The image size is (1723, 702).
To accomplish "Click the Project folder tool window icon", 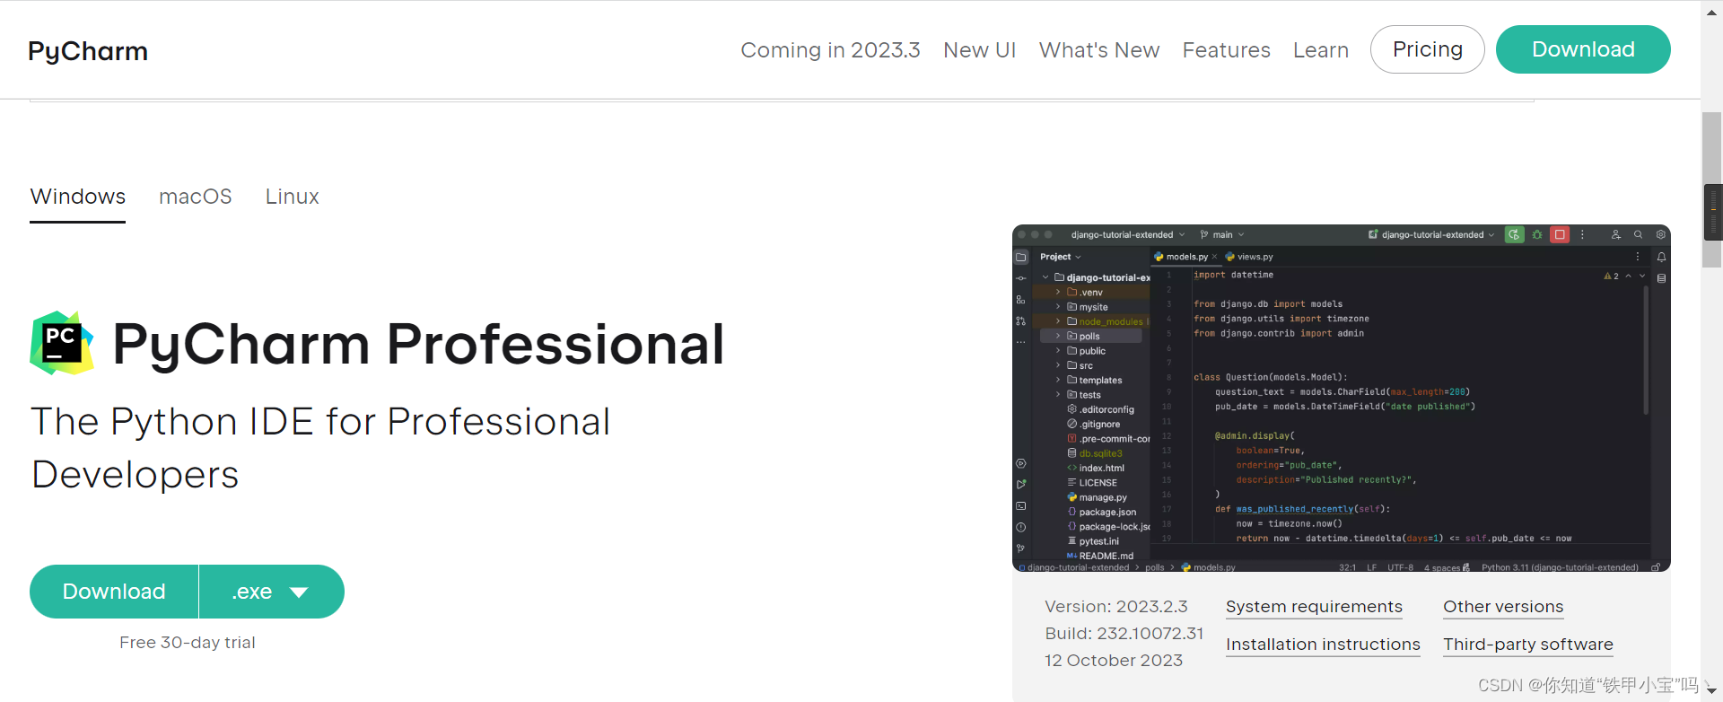I will (1021, 257).
